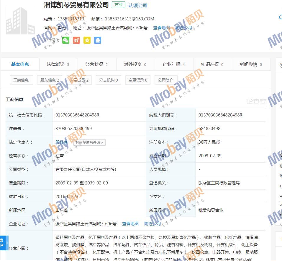Select the 知识产权 tab
Image resolution: width=282 pixels, height=261 pixels.
212,64
